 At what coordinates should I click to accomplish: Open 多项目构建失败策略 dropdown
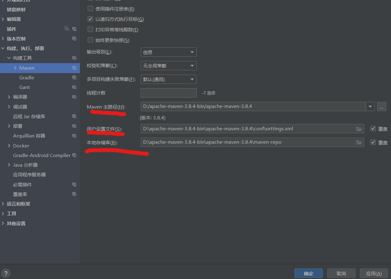(169, 79)
